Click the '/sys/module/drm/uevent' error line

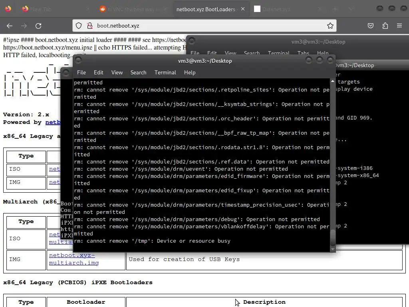click(181, 169)
